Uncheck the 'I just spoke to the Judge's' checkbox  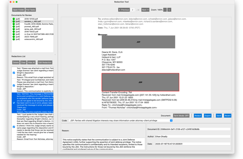coord(14,127)
